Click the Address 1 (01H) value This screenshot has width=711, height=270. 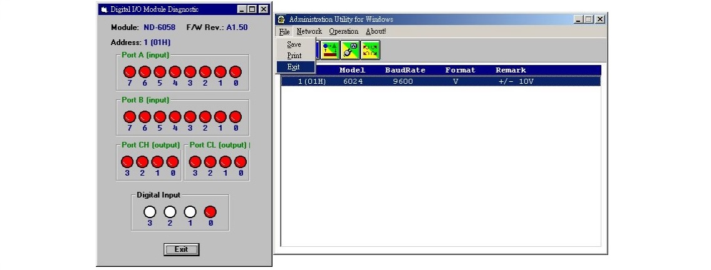click(157, 42)
